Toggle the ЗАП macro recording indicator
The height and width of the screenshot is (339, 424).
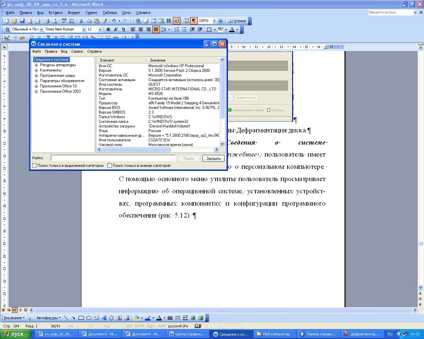(x=129, y=326)
